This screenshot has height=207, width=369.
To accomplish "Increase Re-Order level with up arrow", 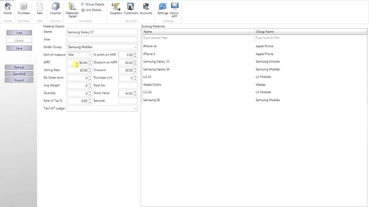I will tap(90, 76).
